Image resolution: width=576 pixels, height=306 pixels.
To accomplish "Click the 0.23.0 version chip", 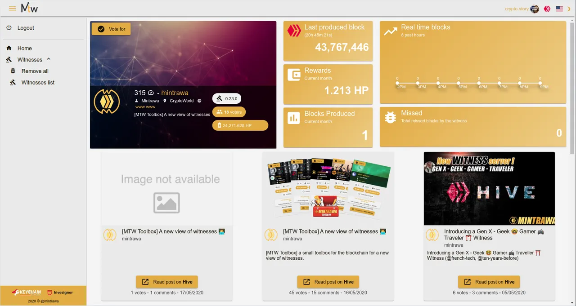I will click(227, 98).
